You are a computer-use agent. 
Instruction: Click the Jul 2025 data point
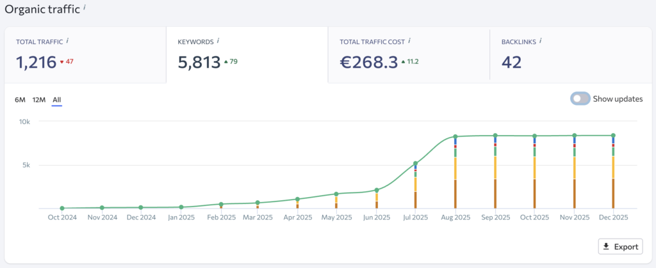point(415,163)
